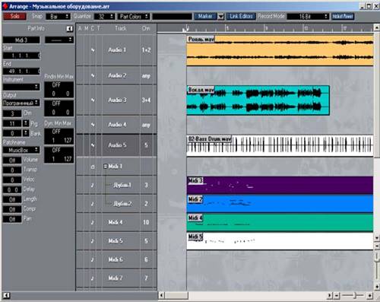380x302 pixels.
Task: Toggle the Compr Off field
Action: tap(12, 209)
